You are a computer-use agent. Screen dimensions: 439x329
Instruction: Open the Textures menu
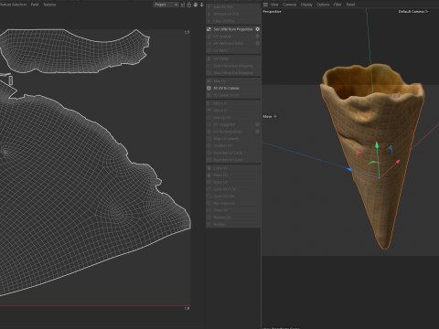tap(49, 5)
